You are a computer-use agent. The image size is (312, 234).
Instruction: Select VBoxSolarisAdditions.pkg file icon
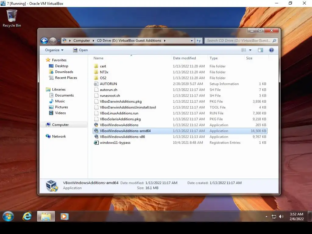[96, 119]
